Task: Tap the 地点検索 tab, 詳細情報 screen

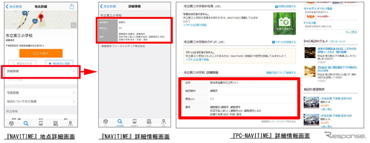Action: click(x=120, y=123)
